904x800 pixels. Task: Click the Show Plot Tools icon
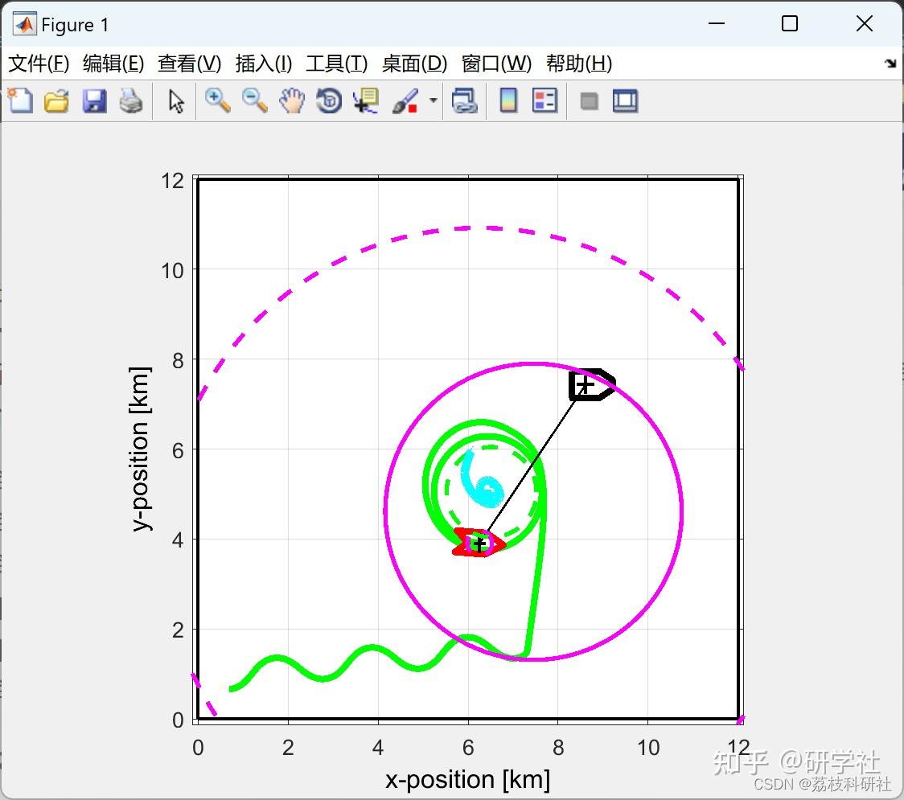[625, 101]
